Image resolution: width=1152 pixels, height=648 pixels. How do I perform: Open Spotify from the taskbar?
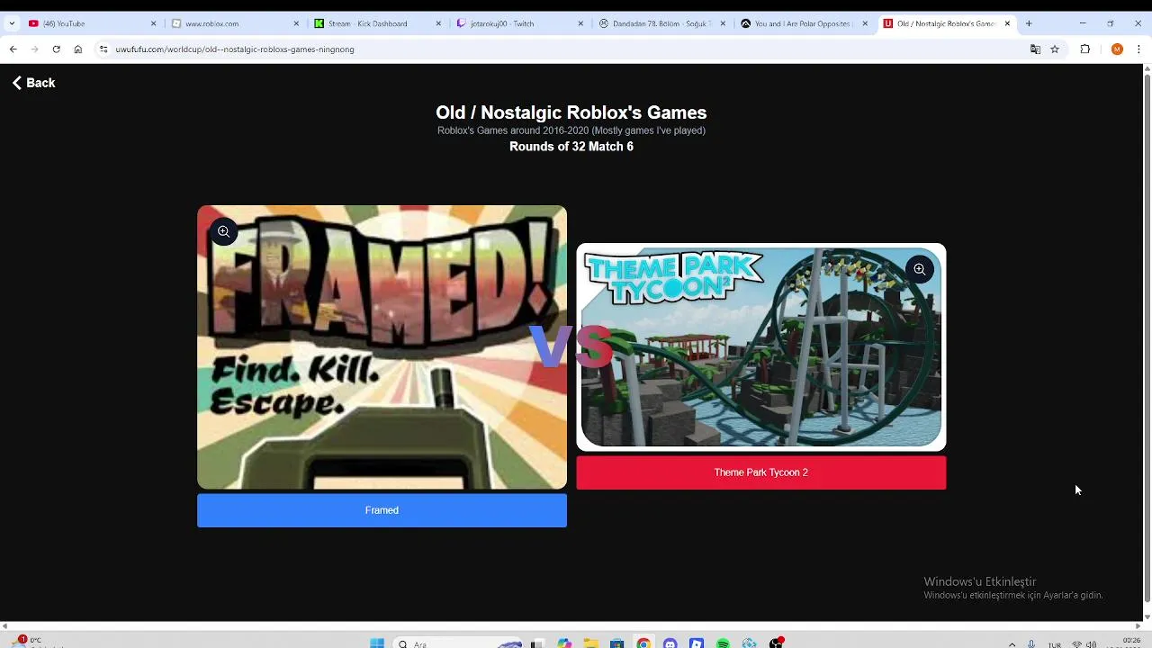point(723,643)
